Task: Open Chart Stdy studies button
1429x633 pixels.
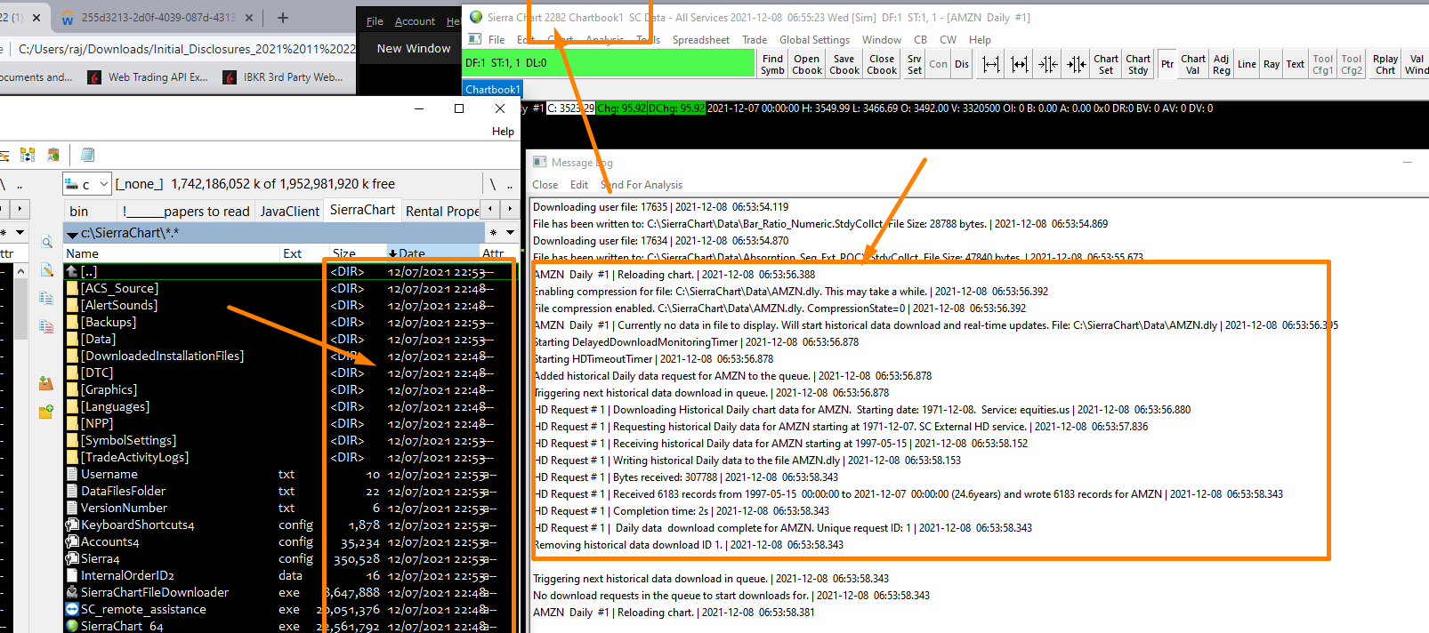Action: tap(1138, 64)
